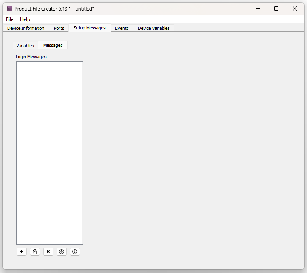307x273 pixels.
Task: Switch to the Device Information tab
Action: [26, 28]
